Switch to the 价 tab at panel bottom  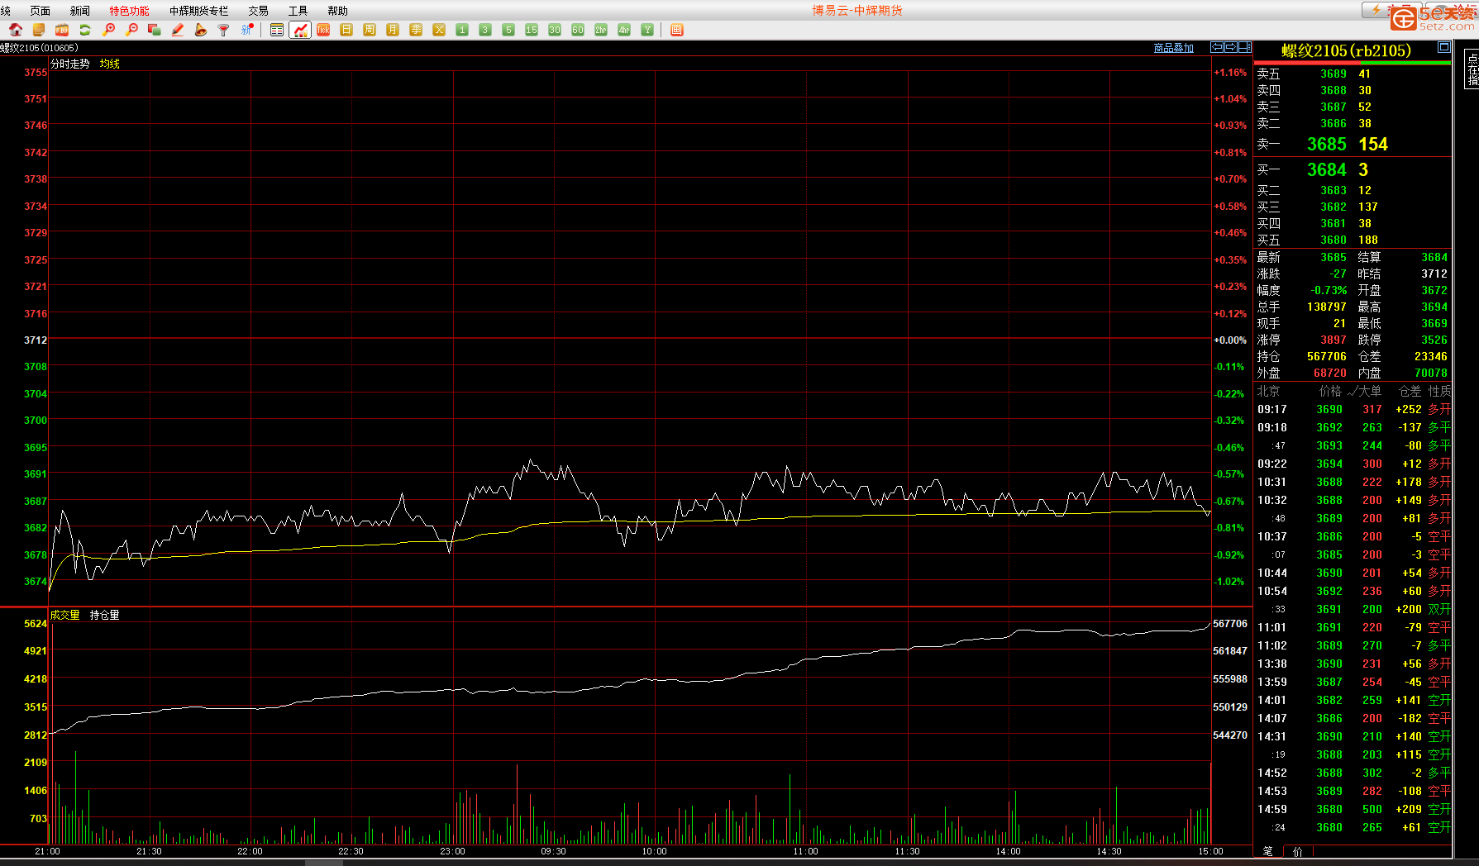[x=1298, y=851]
